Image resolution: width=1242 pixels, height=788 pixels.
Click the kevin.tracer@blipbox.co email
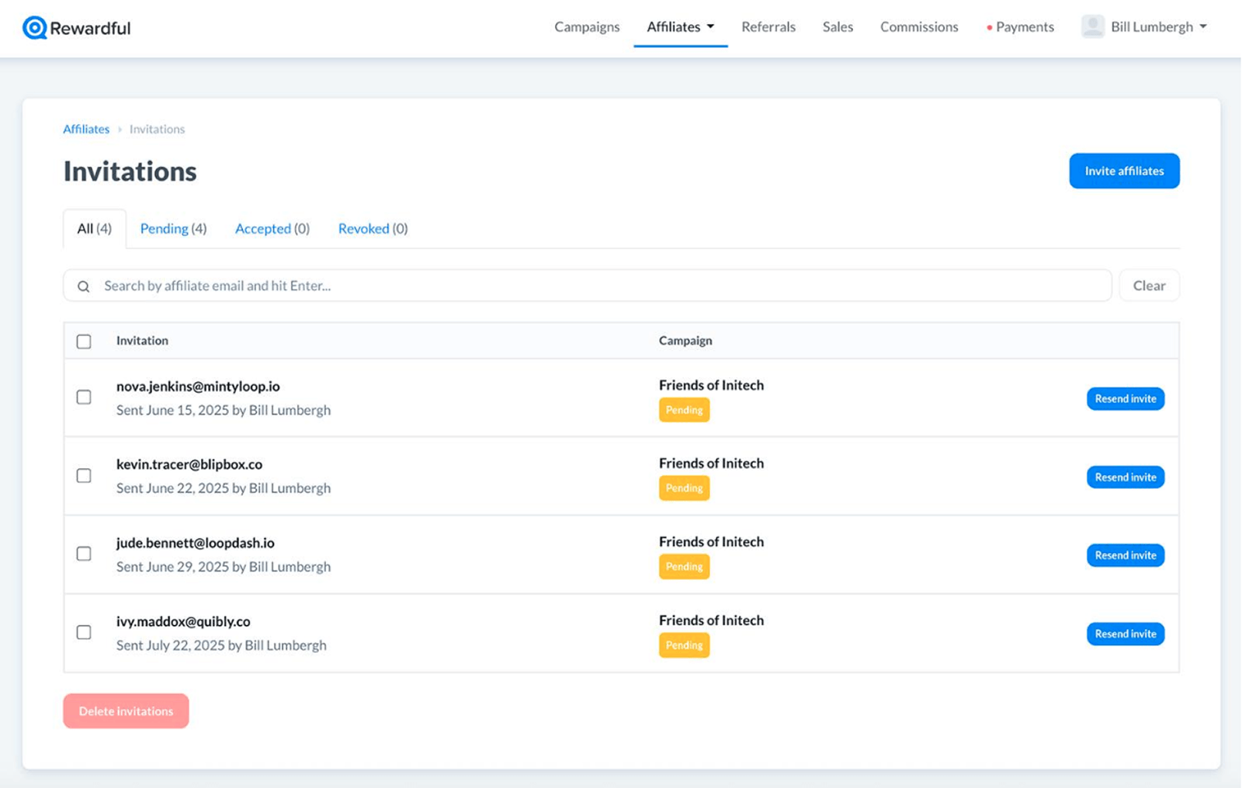[x=189, y=464]
